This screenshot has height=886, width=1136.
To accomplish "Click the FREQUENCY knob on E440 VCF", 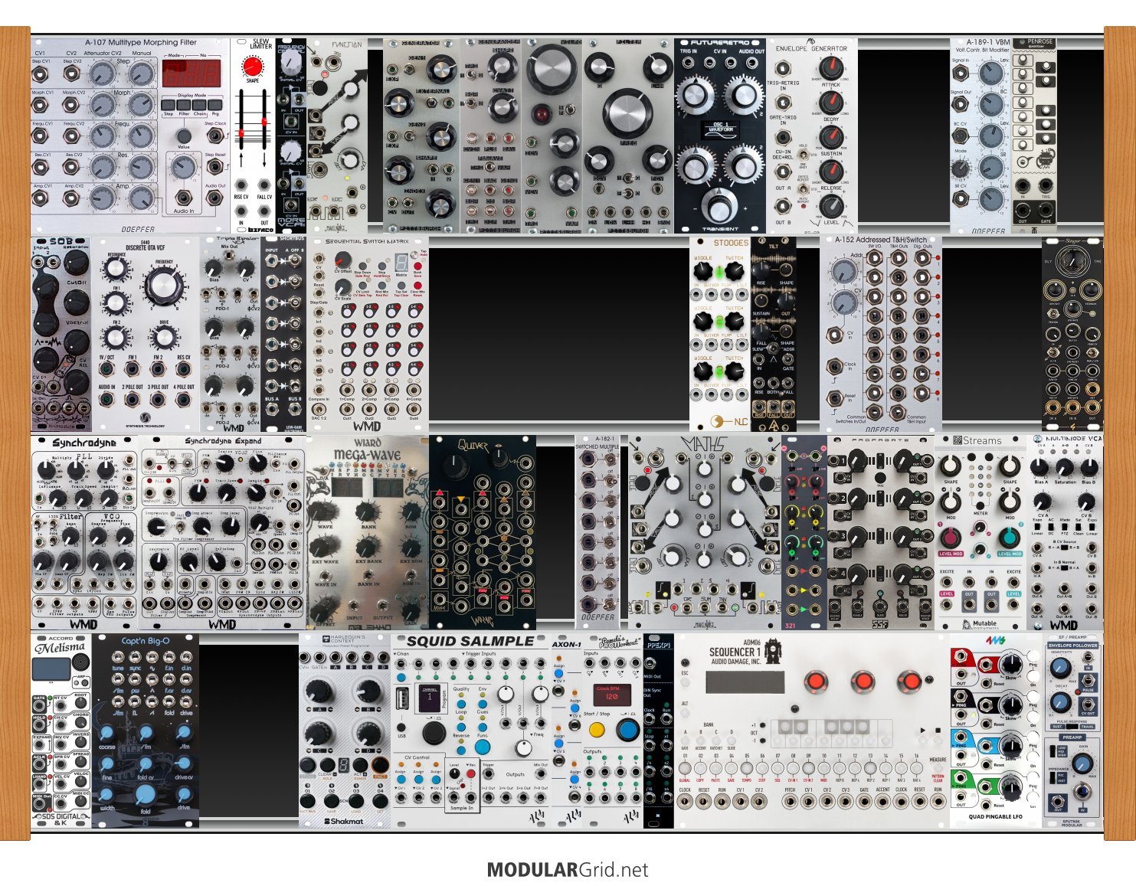I will pyautogui.click(x=163, y=286).
